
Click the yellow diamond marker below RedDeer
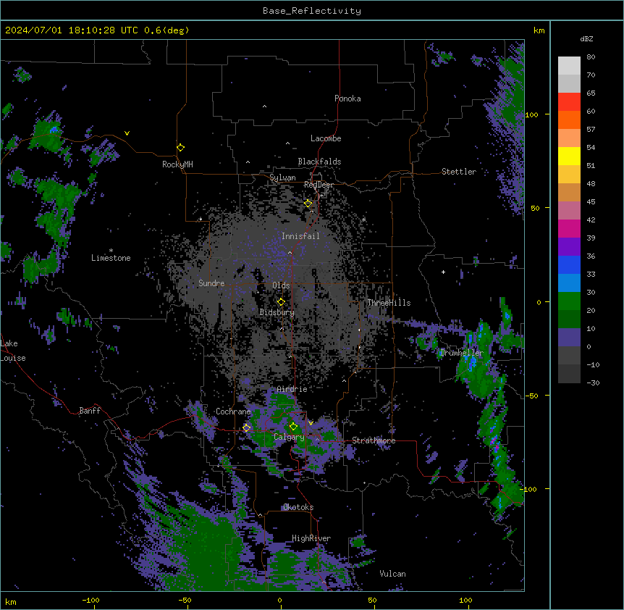308,204
